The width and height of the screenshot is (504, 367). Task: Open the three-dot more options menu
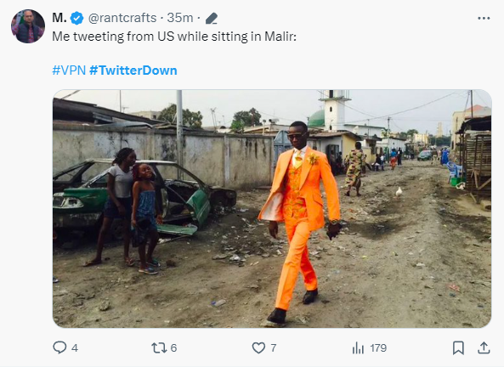484,19
